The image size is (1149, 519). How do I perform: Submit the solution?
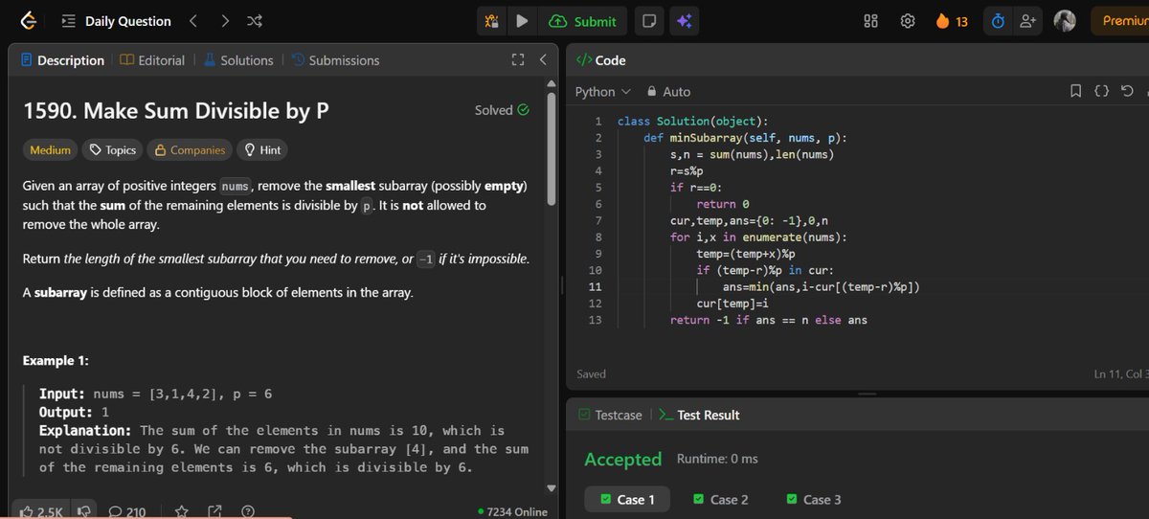click(x=583, y=21)
